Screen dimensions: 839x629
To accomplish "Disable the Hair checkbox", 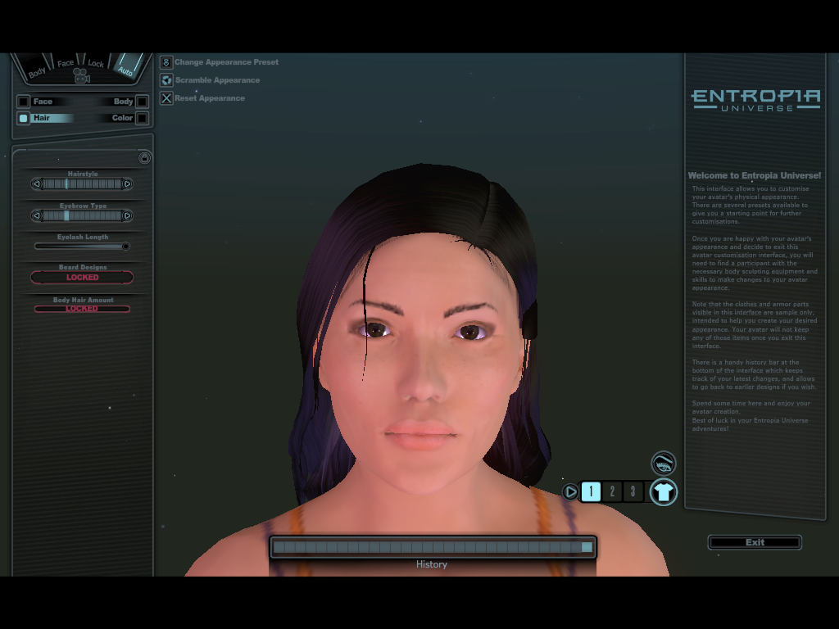I will point(23,117).
